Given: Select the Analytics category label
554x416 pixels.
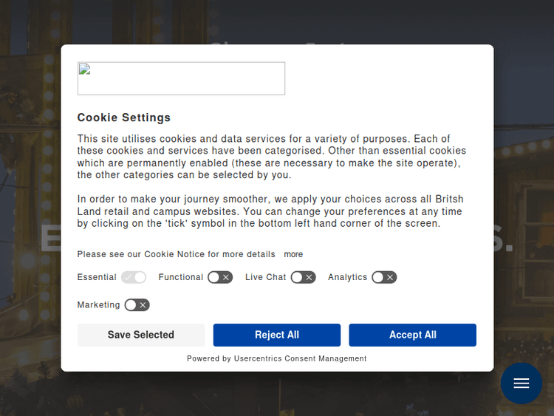Looking at the screenshot, I should point(347,277).
